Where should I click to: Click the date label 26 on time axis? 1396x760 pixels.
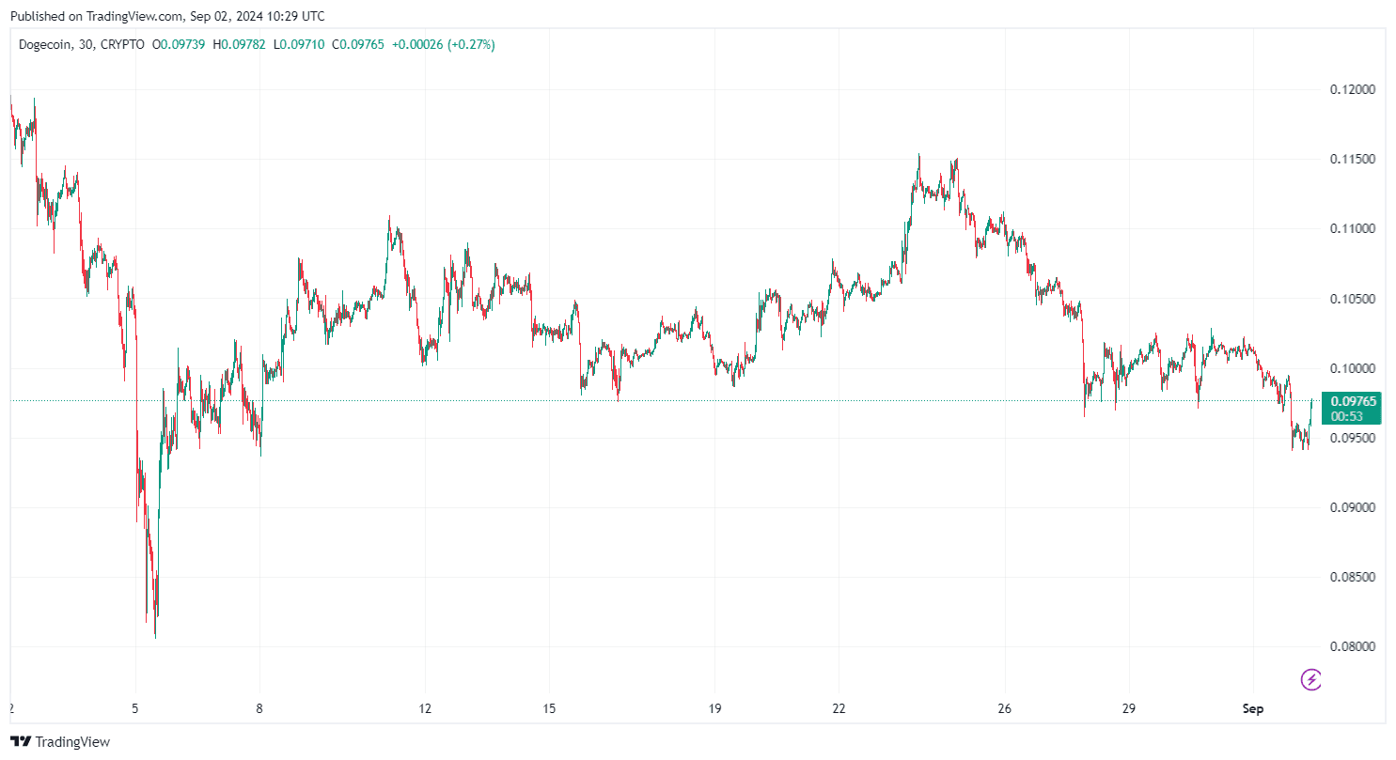point(1004,708)
